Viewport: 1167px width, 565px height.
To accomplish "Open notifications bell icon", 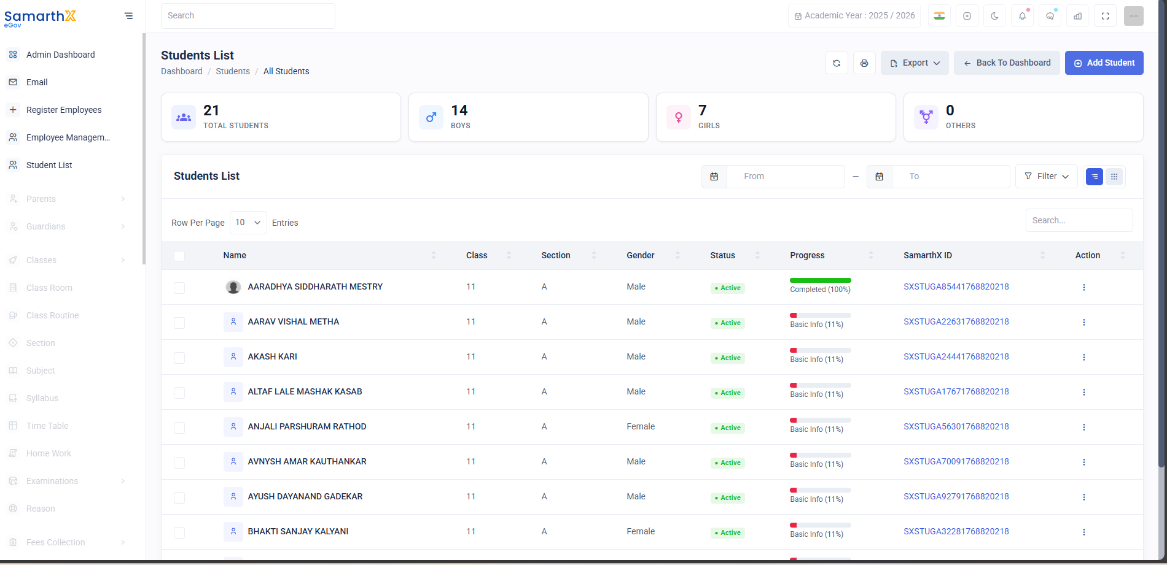I will pyautogui.click(x=1022, y=16).
